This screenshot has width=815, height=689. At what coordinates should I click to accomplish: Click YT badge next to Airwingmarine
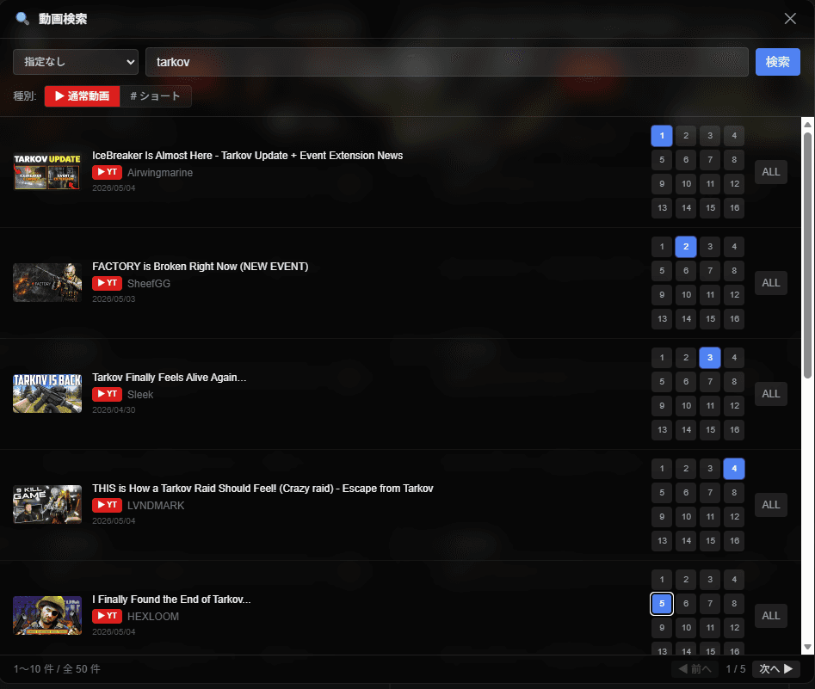tap(107, 172)
